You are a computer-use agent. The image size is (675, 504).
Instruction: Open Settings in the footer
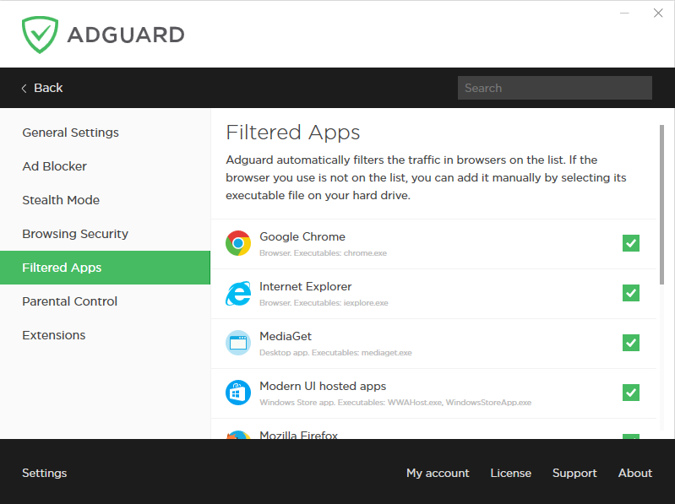(44, 473)
